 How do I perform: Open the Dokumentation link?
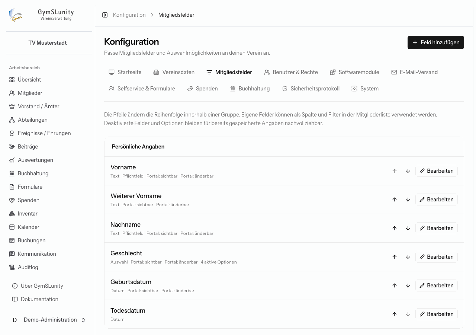click(39, 299)
